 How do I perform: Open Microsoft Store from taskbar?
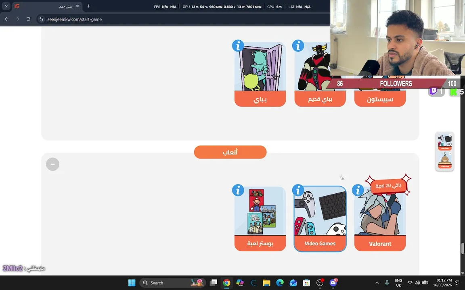(x=306, y=283)
